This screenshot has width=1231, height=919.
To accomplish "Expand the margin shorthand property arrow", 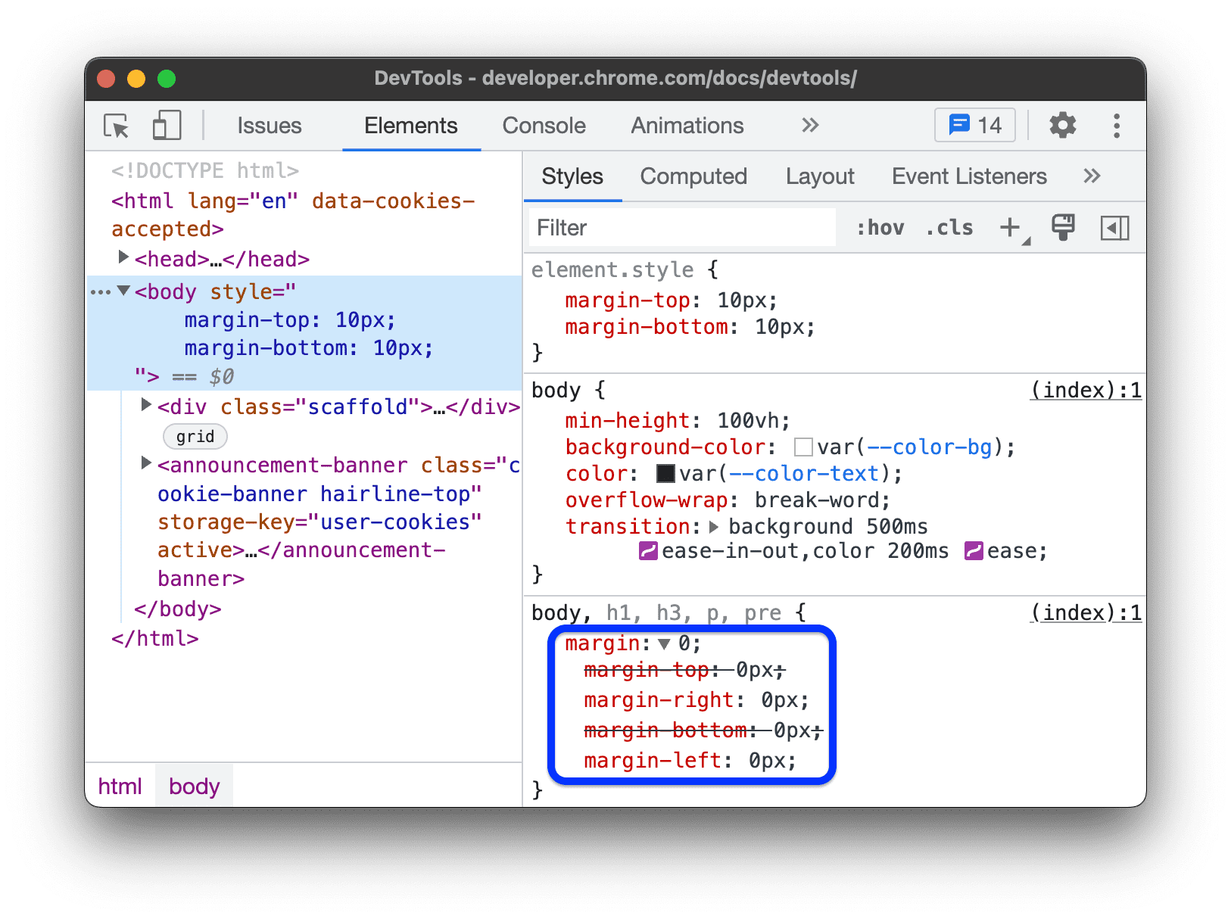I will tap(664, 644).
